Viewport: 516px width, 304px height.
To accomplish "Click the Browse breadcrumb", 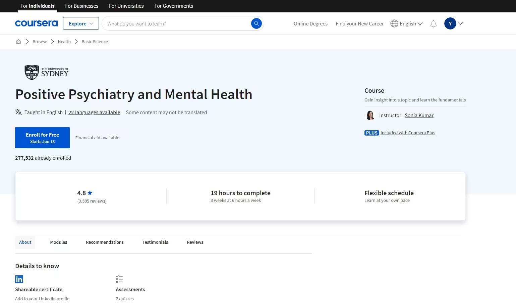I will pos(40,42).
